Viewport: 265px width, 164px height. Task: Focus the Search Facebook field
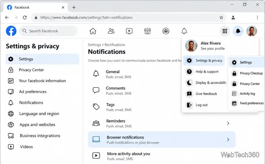tap(48, 31)
